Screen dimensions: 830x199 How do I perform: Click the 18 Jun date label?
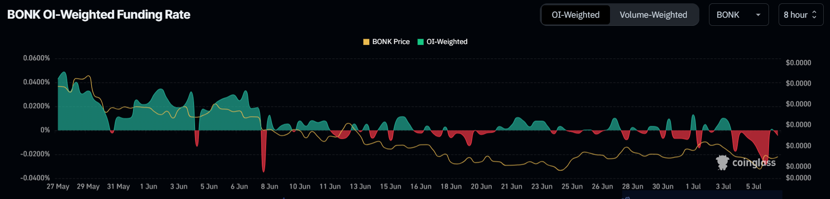(x=451, y=186)
